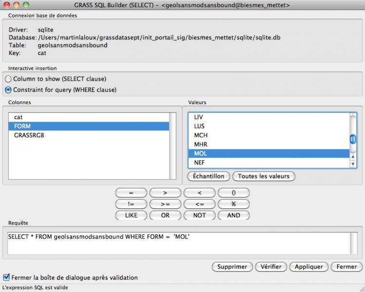Apply the query with Appliquer
Screen dimensions: 365x292
[309, 267]
